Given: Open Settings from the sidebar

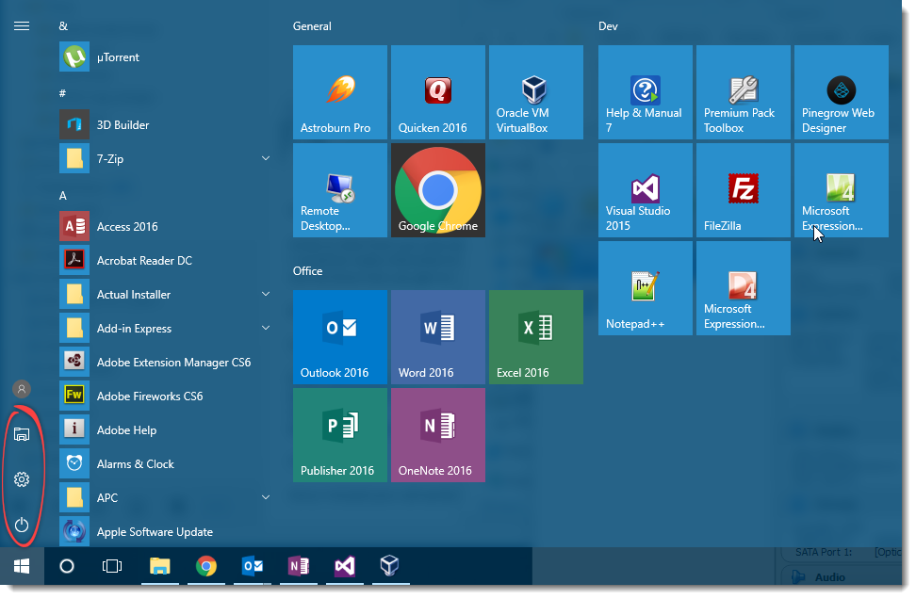Looking at the screenshot, I should [x=22, y=479].
